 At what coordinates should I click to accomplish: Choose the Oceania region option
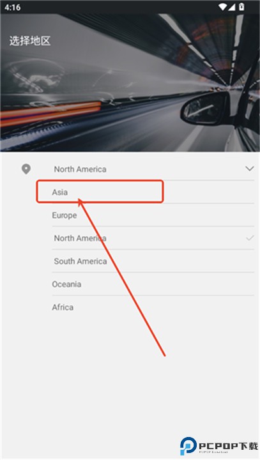point(153,284)
